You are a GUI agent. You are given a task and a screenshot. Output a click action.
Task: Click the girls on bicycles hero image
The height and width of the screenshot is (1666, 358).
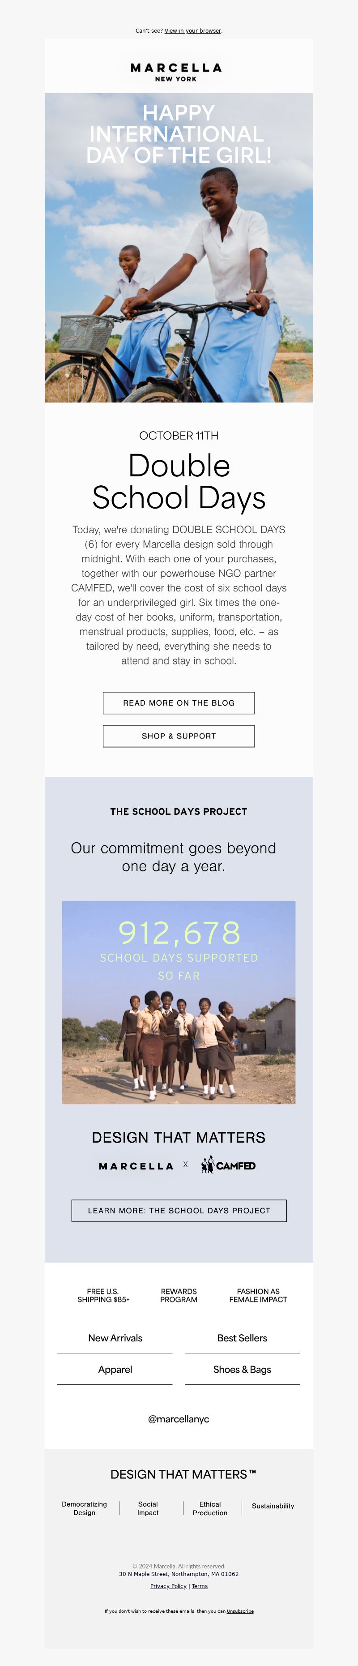coord(179,248)
